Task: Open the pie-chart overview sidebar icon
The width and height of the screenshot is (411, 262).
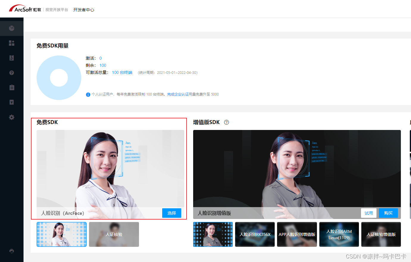Action: coord(12,28)
